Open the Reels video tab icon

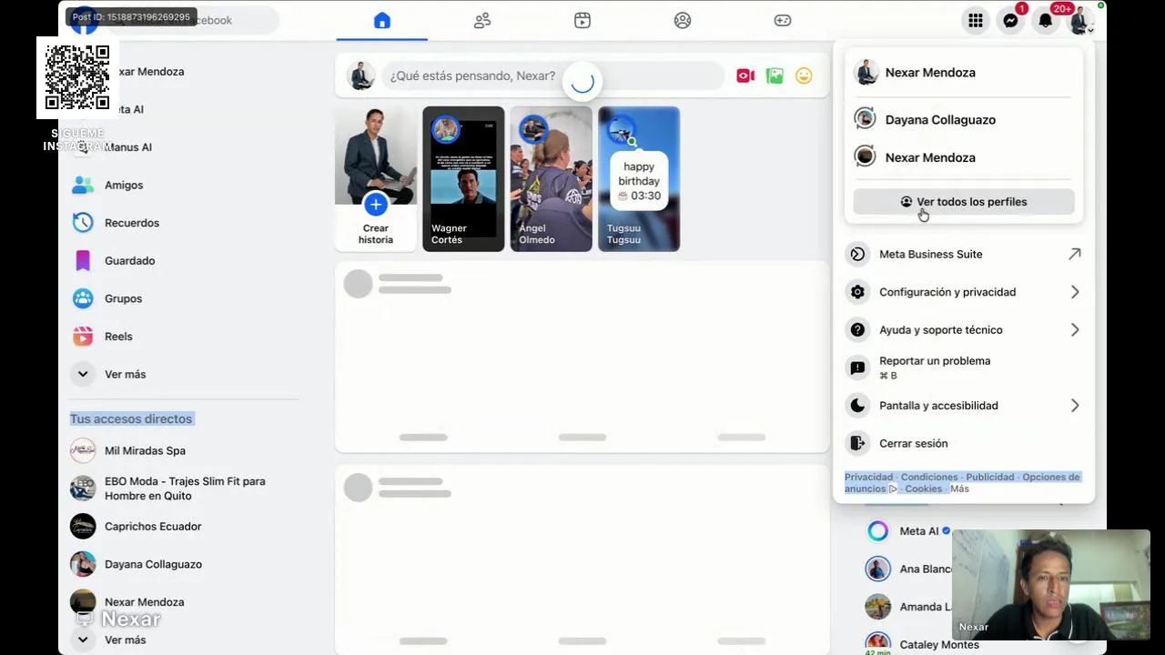tap(582, 20)
